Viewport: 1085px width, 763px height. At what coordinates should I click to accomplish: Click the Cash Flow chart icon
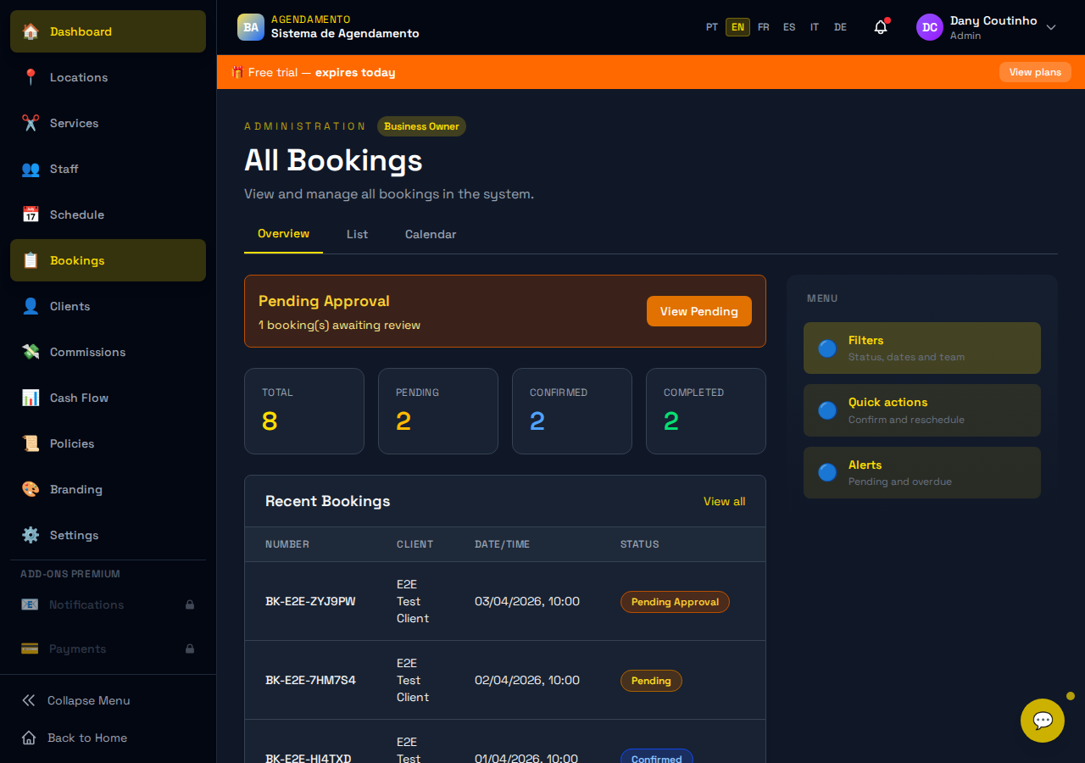click(x=31, y=398)
